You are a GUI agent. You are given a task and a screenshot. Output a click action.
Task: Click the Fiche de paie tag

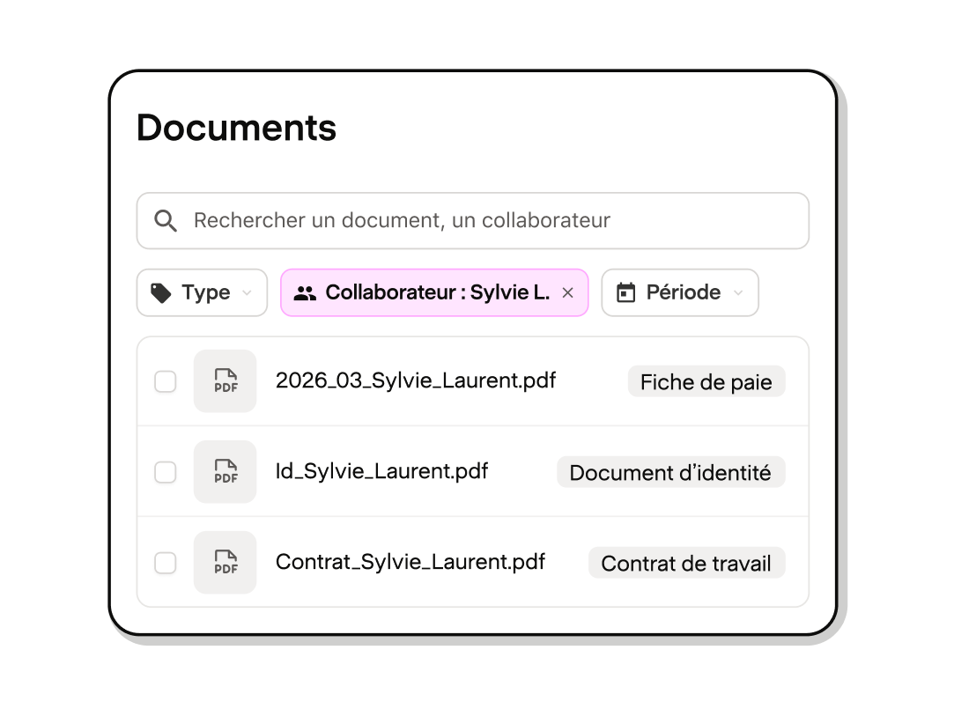[706, 381]
